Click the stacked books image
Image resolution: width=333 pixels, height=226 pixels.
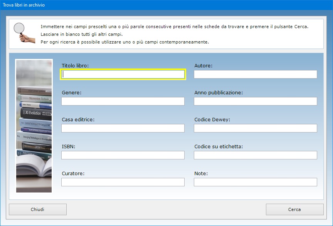tap(34, 126)
